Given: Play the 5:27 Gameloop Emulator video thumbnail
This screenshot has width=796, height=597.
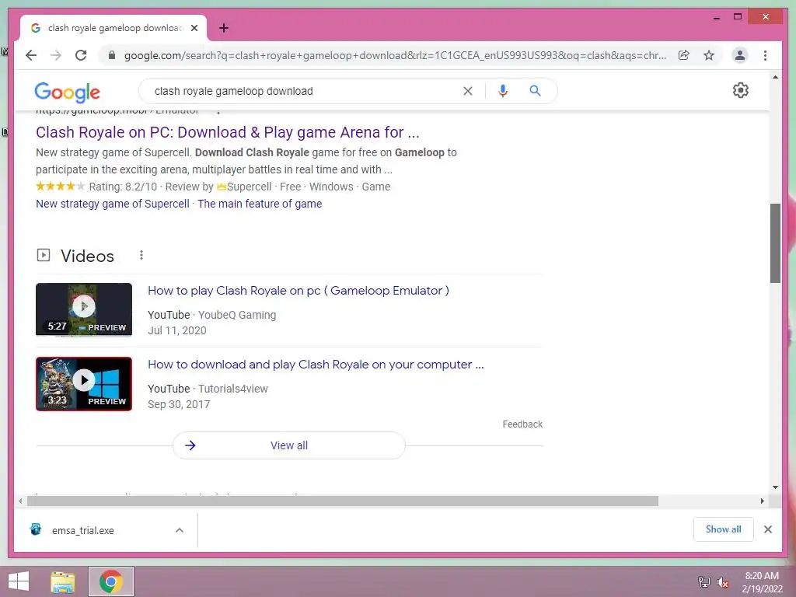Looking at the screenshot, I should (84, 309).
